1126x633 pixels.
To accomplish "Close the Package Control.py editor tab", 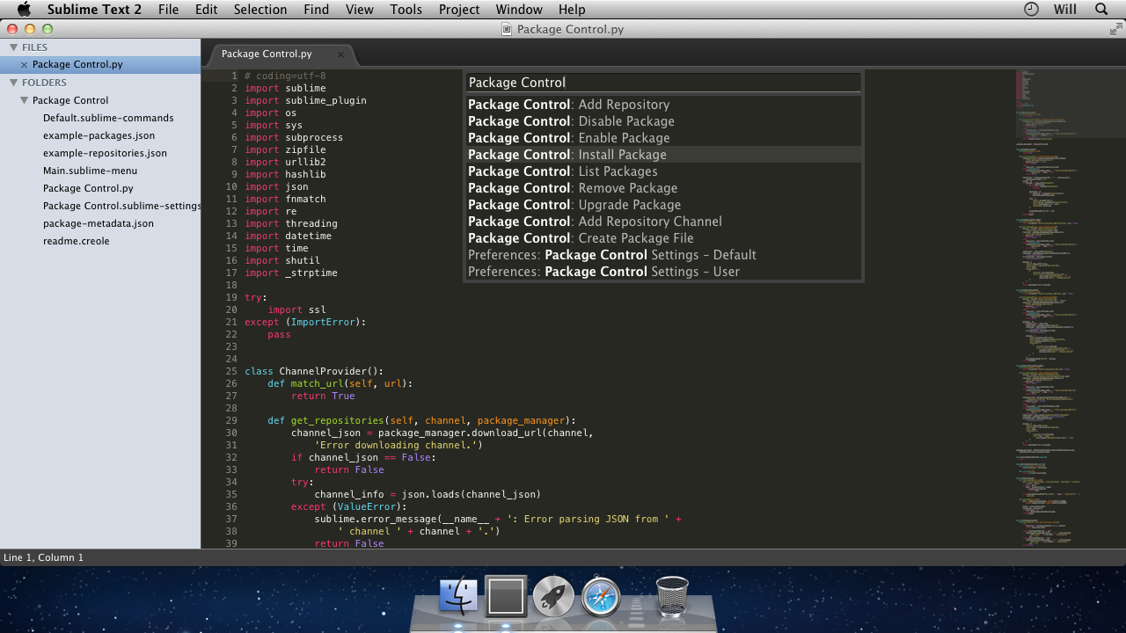I will (340, 55).
